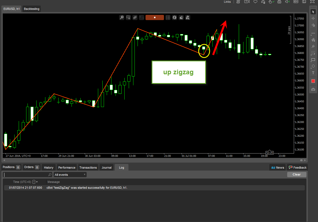Screen dimensions: 318x222
Task: Select the testZigZag started log entry
Action: point(154,188)
